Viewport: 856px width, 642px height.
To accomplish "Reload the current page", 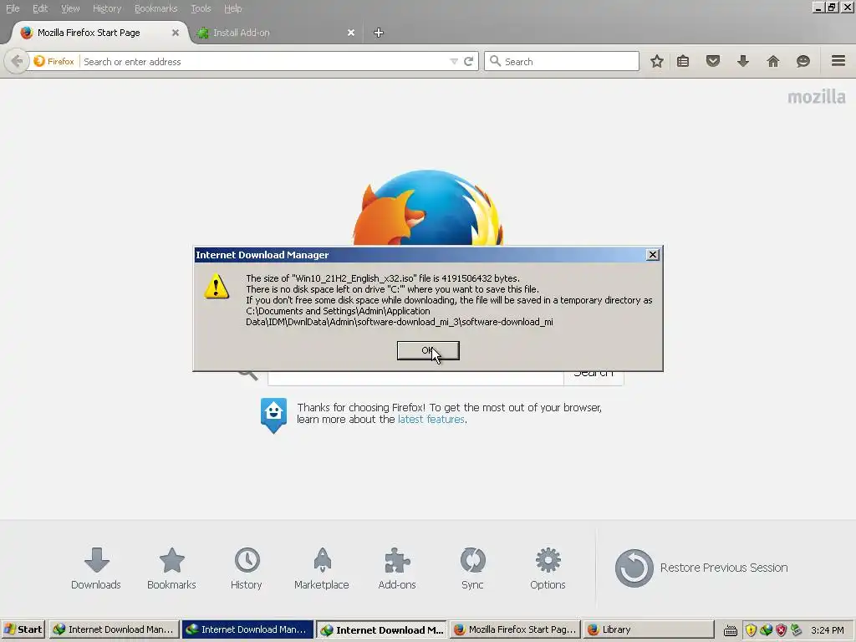I will pyautogui.click(x=468, y=61).
